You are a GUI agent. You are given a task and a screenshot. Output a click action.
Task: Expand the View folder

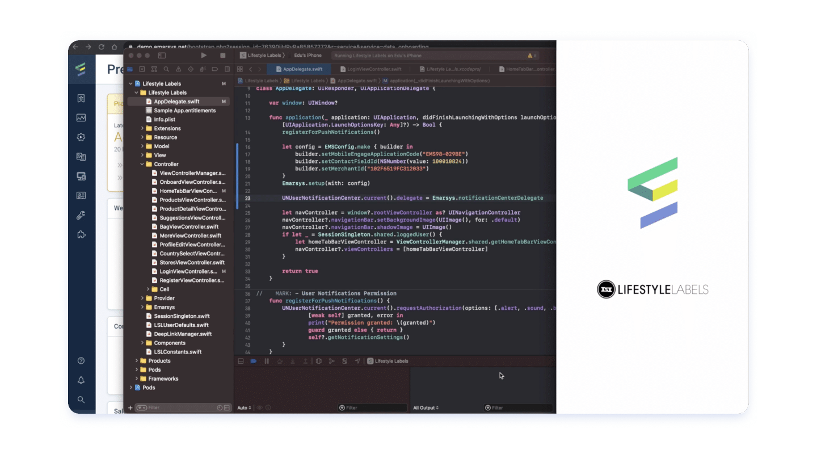(x=142, y=155)
